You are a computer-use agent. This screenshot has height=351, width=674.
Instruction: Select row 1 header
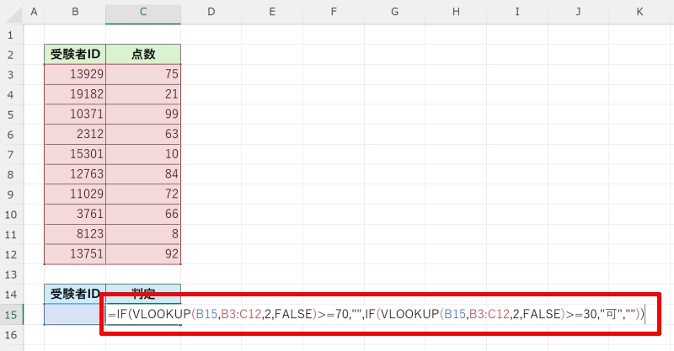10,35
